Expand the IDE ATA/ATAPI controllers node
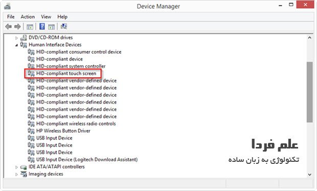Viewport: 317px width, 191px height. (x=16, y=167)
